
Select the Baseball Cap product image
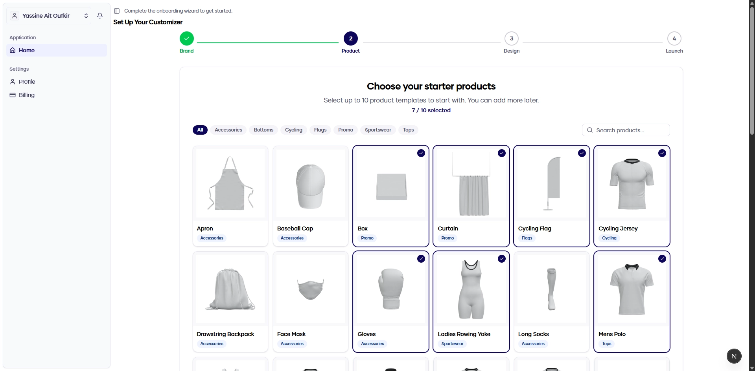coord(311,183)
